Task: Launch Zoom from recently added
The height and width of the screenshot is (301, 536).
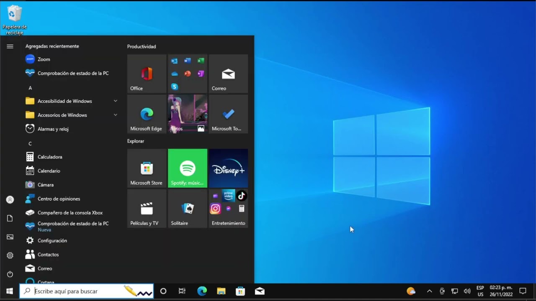Action: point(71,59)
